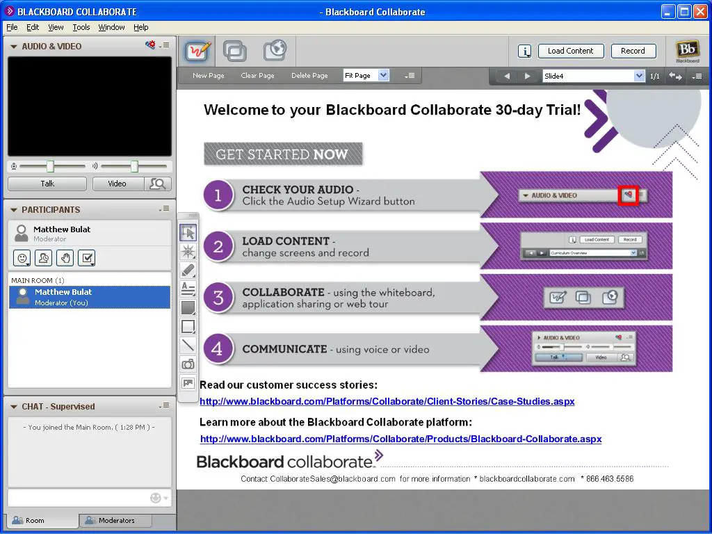
Task: Open the View menu
Action: point(56,27)
